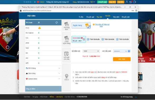
Task: Click the logout icon in top bar
Action: 135,2
